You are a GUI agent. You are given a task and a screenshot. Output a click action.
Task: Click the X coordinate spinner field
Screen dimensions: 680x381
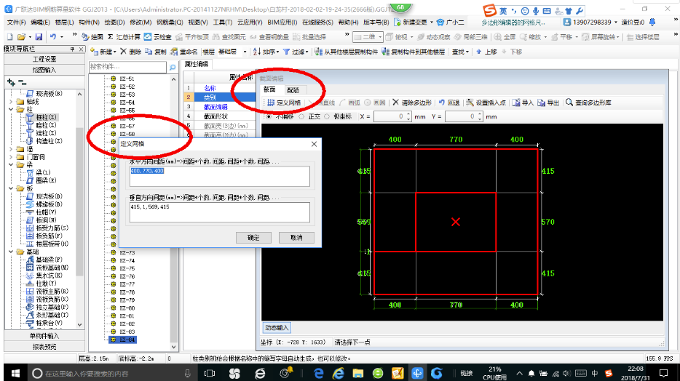pos(392,116)
